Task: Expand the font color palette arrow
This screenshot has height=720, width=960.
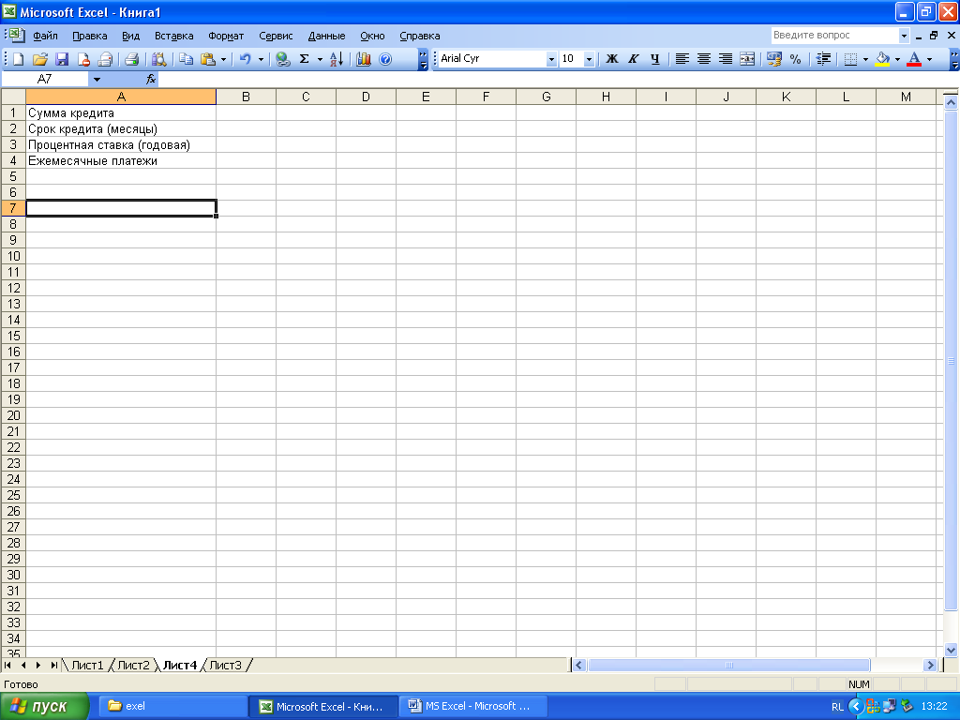Action: point(929,59)
